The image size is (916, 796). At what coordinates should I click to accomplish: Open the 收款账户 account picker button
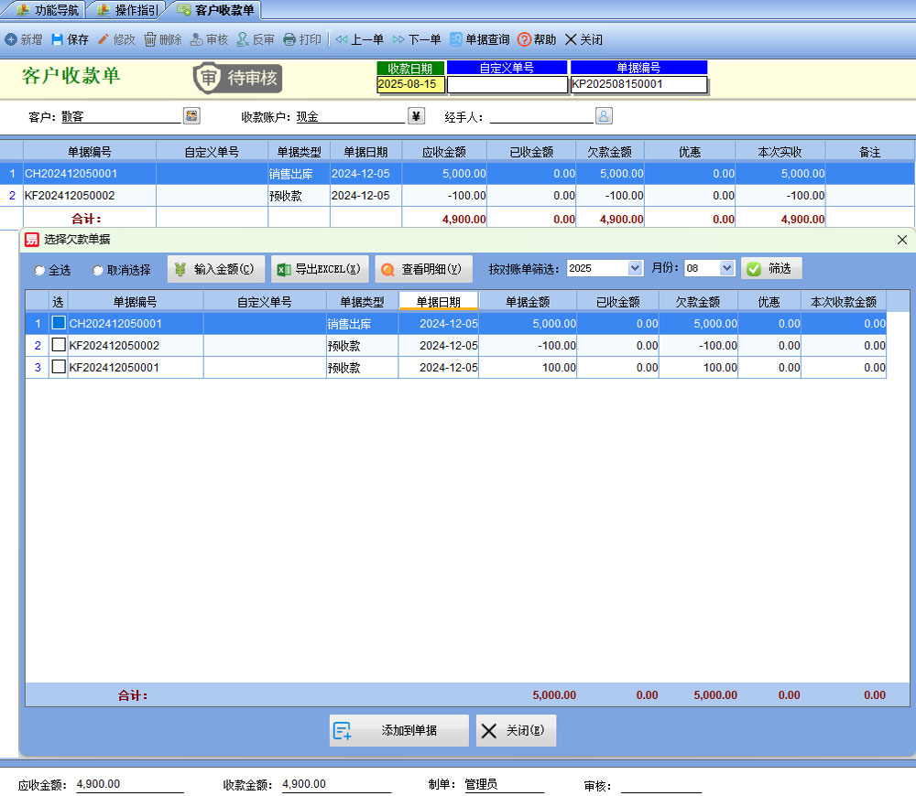pos(417,115)
